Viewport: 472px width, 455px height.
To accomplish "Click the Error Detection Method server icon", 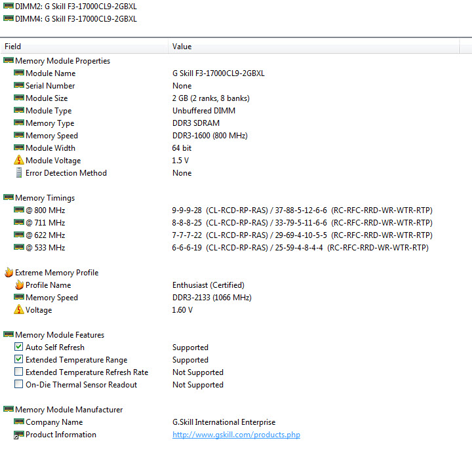I will coord(19,172).
